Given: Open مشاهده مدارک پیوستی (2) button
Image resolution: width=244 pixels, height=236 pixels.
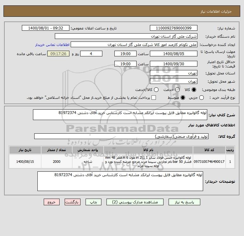Looking at the screenshot, I should pos(135,202).
